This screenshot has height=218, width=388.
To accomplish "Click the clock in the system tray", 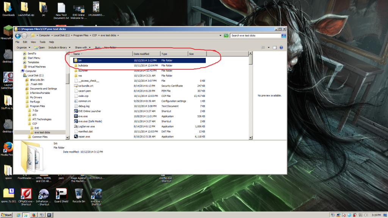I will pyautogui.click(x=376, y=215).
